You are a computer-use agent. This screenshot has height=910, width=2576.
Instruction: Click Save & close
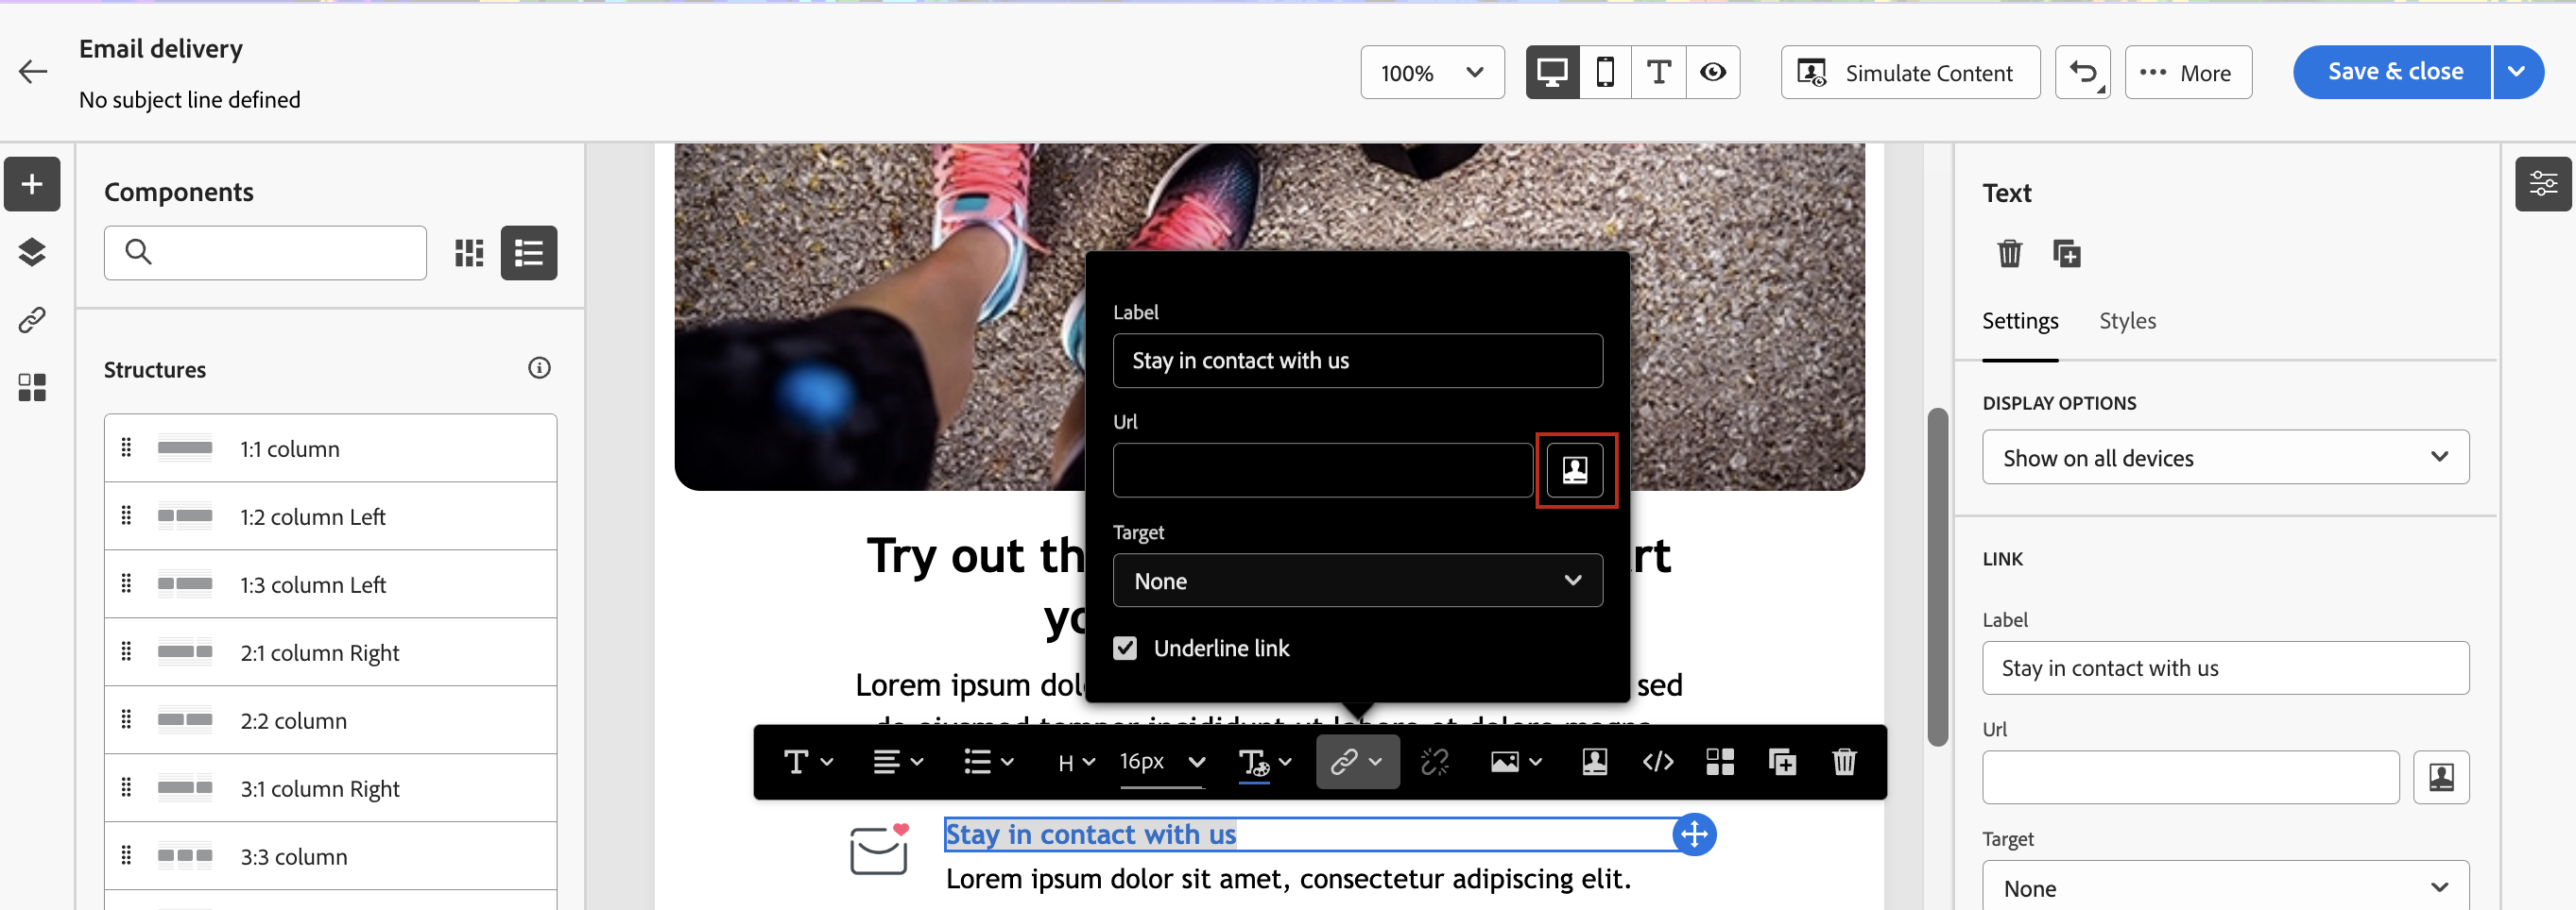2391,72
